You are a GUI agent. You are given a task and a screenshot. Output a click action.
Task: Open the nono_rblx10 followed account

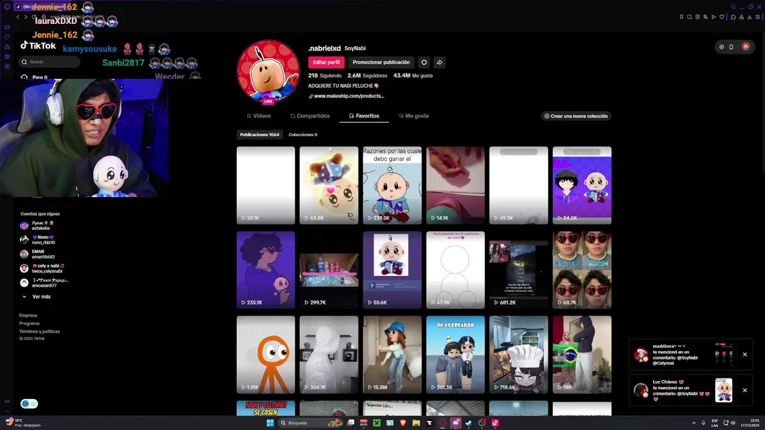37,239
